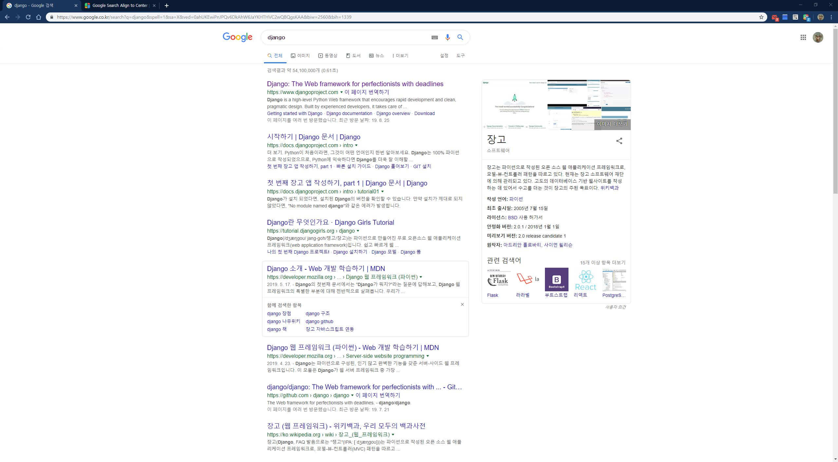Switch to the Google Search Align to Center tab
This screenshot has width=838, height=462.
[119, 5]
